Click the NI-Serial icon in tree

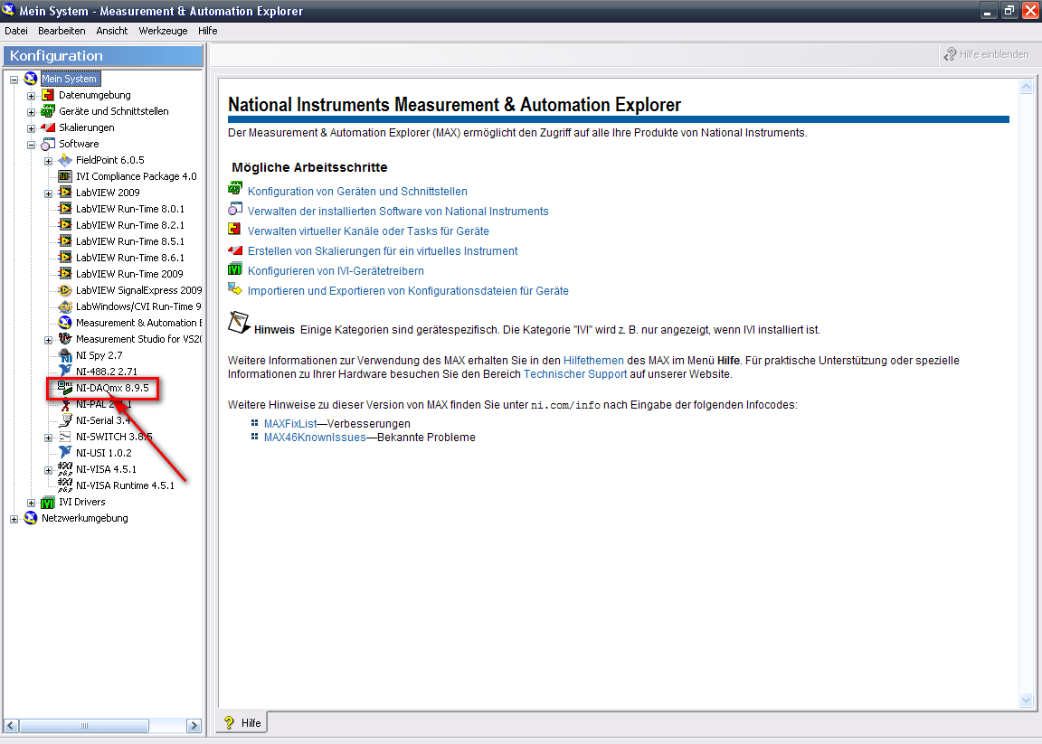pyautogui.click(x=65, y=420)
